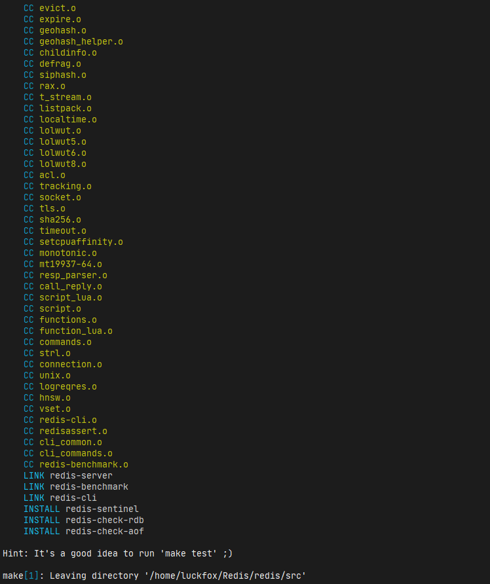Click 'redis-cli.o' filename
This screenshot has width=490, height=584.
pos(68,420)
